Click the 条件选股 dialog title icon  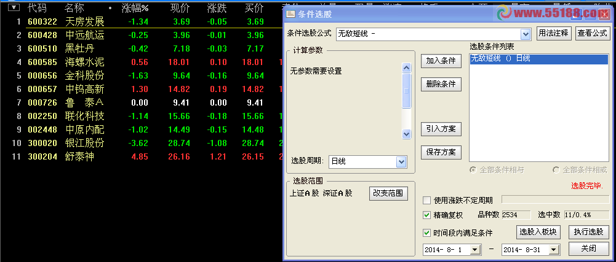(290, 15)
